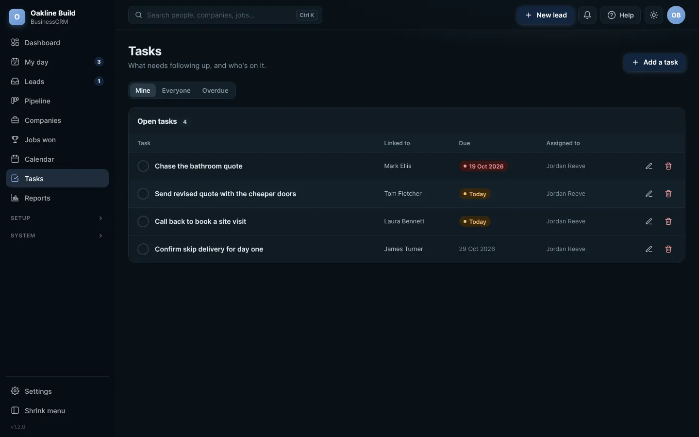Delete the Chase the bathroom quote task
The height and width of the screenshot is (437, 699).
point(668,166)
